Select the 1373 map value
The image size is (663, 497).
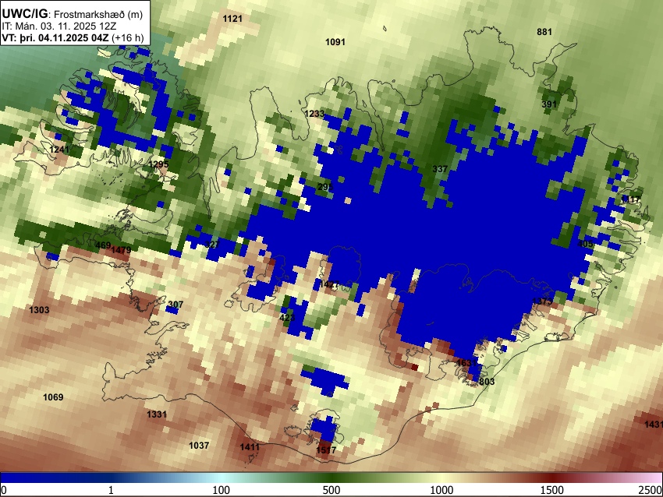542,301
